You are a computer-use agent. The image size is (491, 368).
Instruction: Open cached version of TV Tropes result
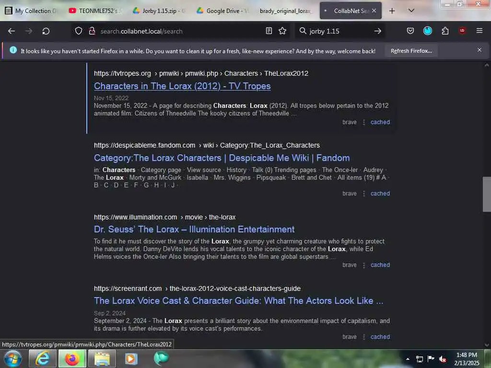pos(380,122)
